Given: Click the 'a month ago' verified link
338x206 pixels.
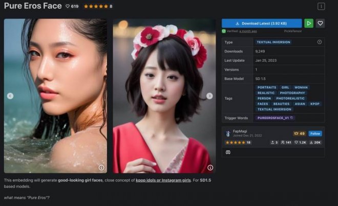Looking at the screenshot, I should click(248, 31).
